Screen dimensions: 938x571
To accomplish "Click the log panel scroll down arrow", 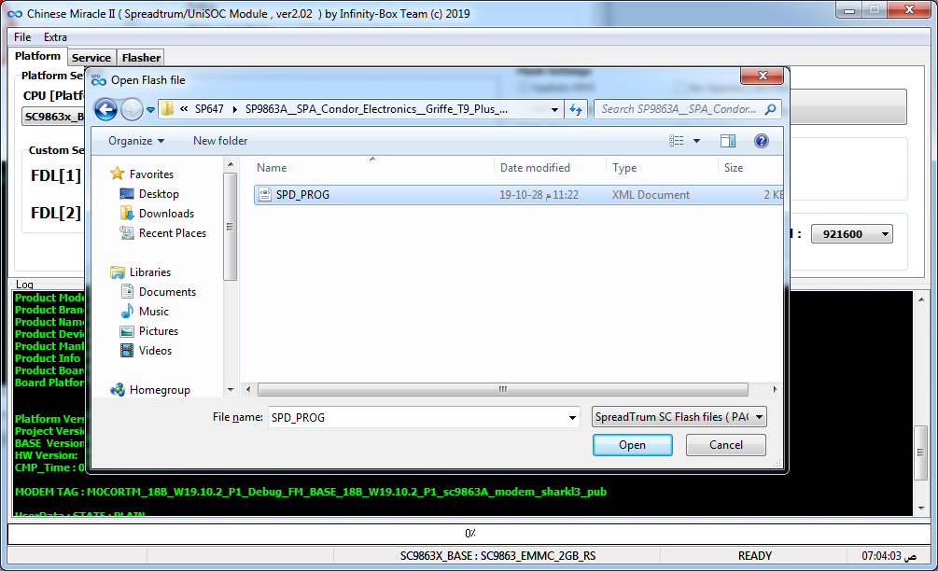I will 921,508.
